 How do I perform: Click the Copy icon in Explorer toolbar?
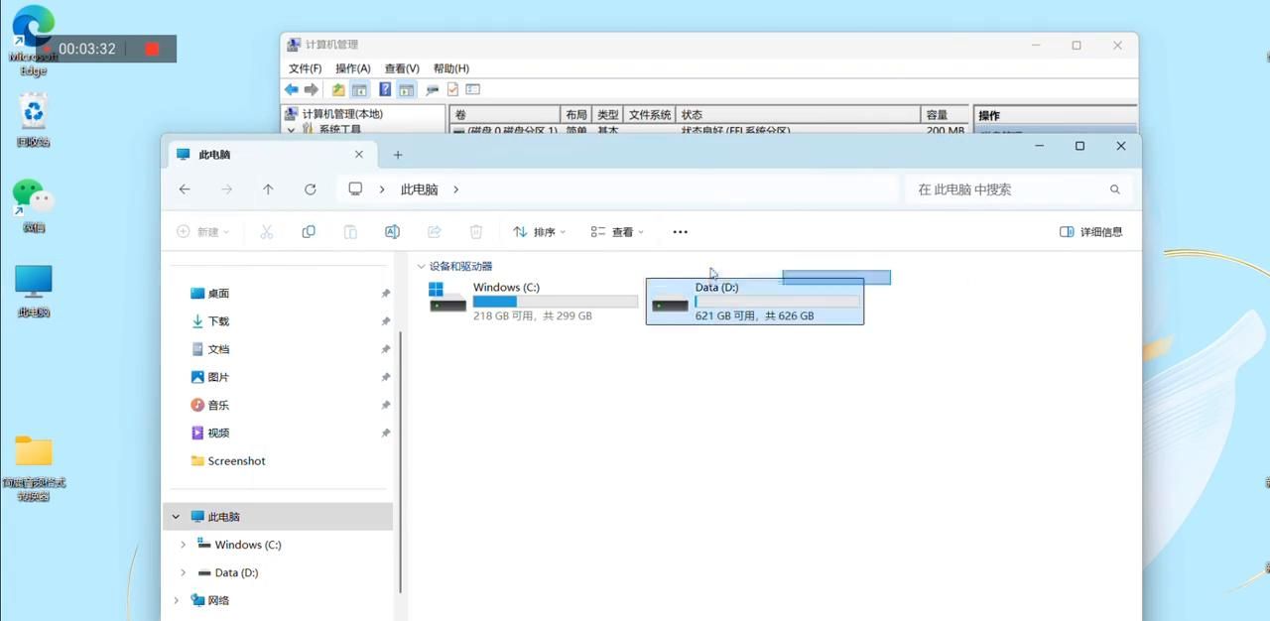309,231
